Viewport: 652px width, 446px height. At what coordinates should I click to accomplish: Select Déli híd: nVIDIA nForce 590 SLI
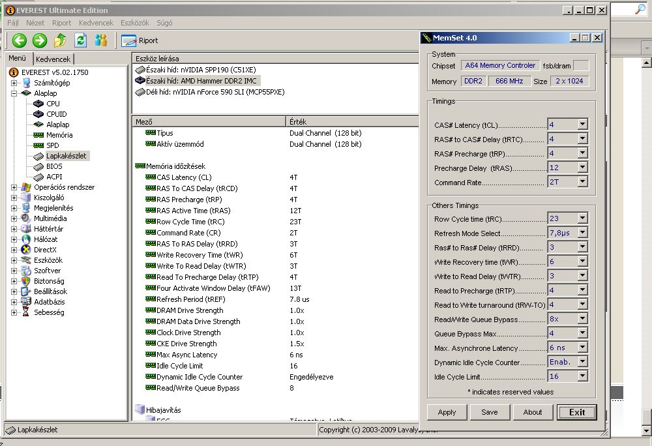(210, 92)
